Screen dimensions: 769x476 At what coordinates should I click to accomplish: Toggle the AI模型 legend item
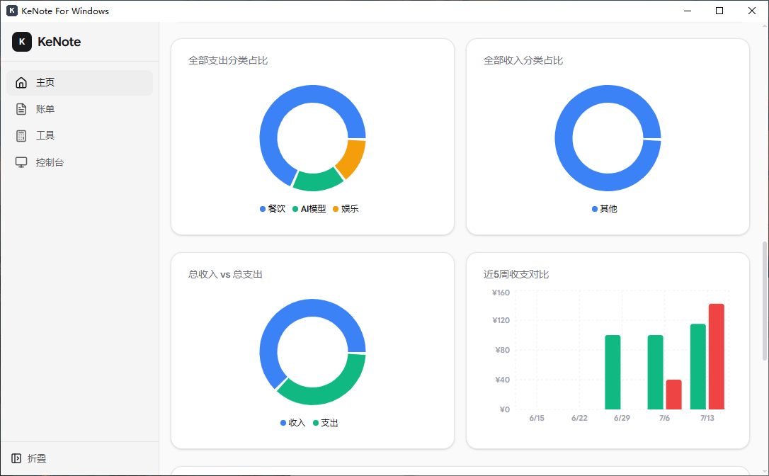click(x=309, y=208)
